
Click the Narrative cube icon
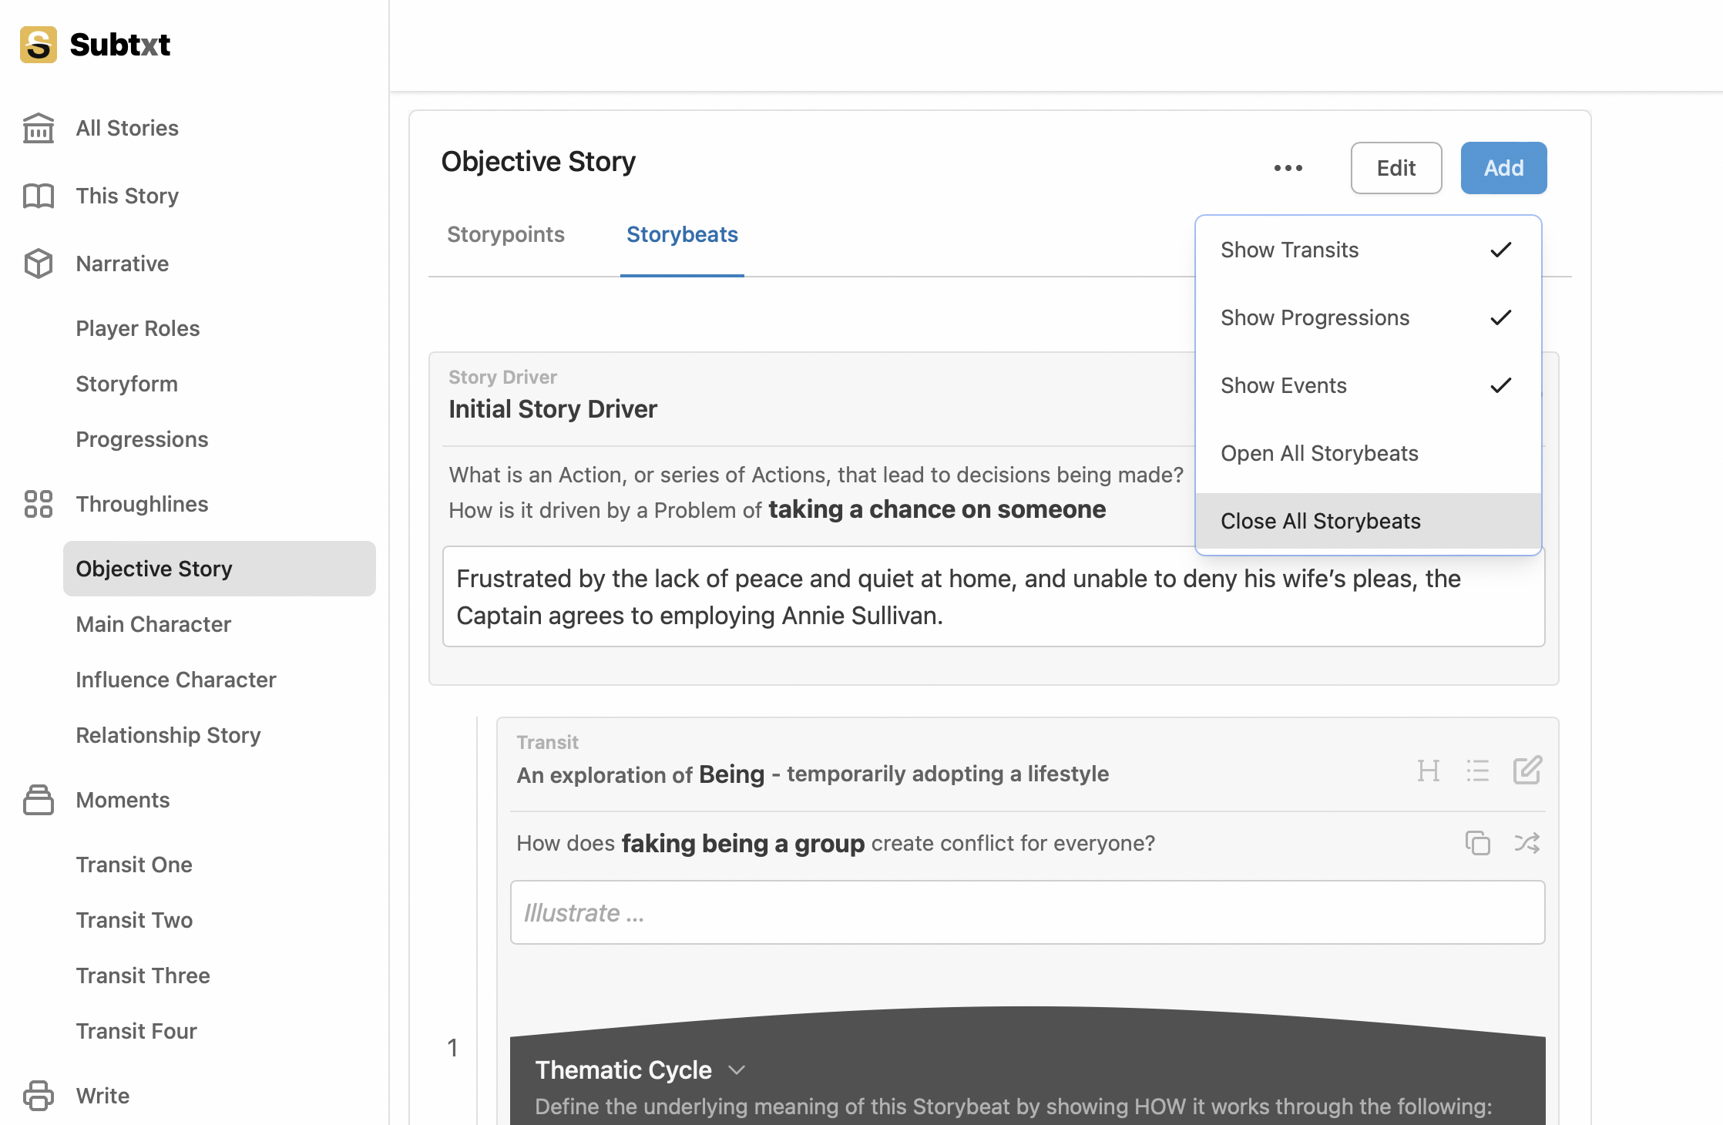(39, 264)
